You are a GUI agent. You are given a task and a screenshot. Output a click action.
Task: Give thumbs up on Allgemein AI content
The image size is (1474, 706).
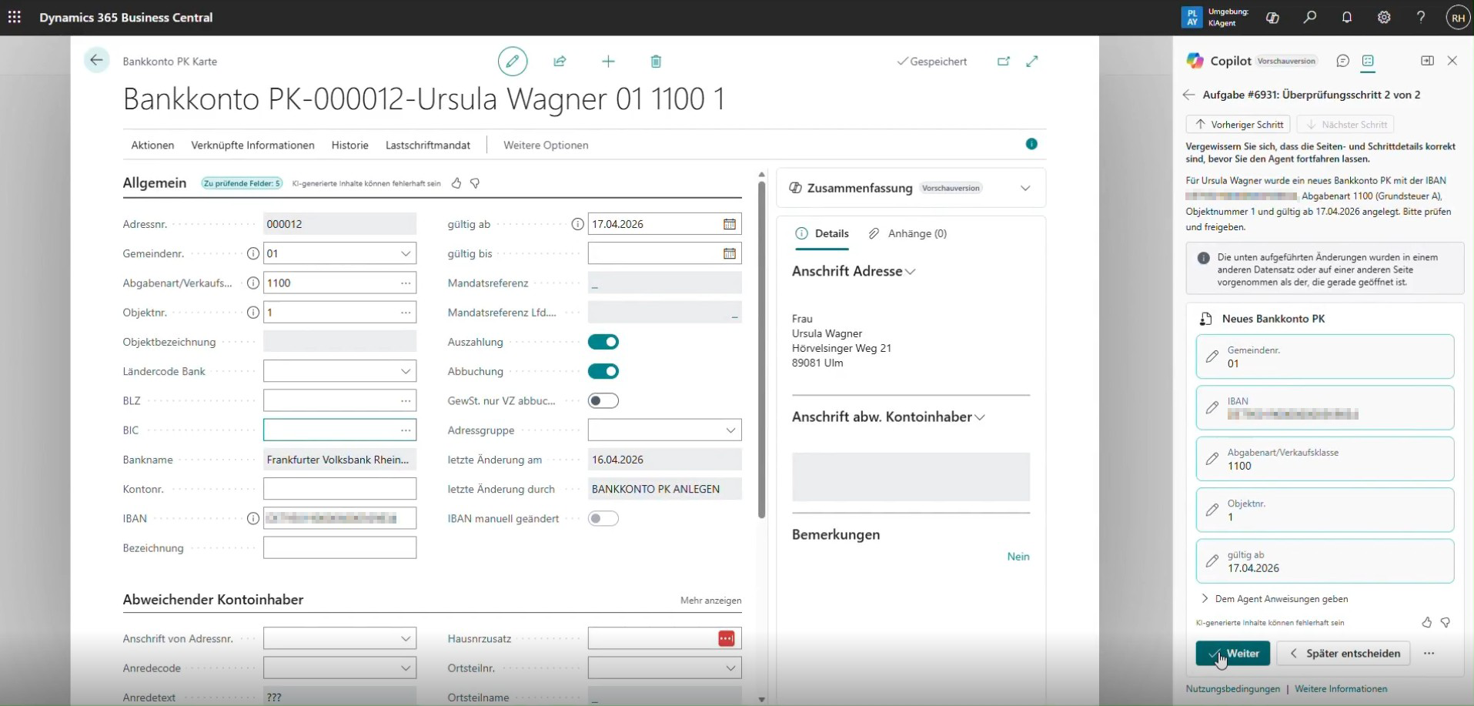pos(456,183)
